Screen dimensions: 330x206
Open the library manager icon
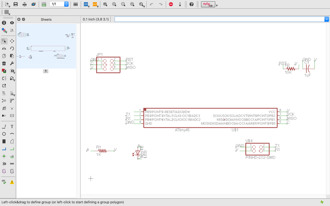pos(76,4)
